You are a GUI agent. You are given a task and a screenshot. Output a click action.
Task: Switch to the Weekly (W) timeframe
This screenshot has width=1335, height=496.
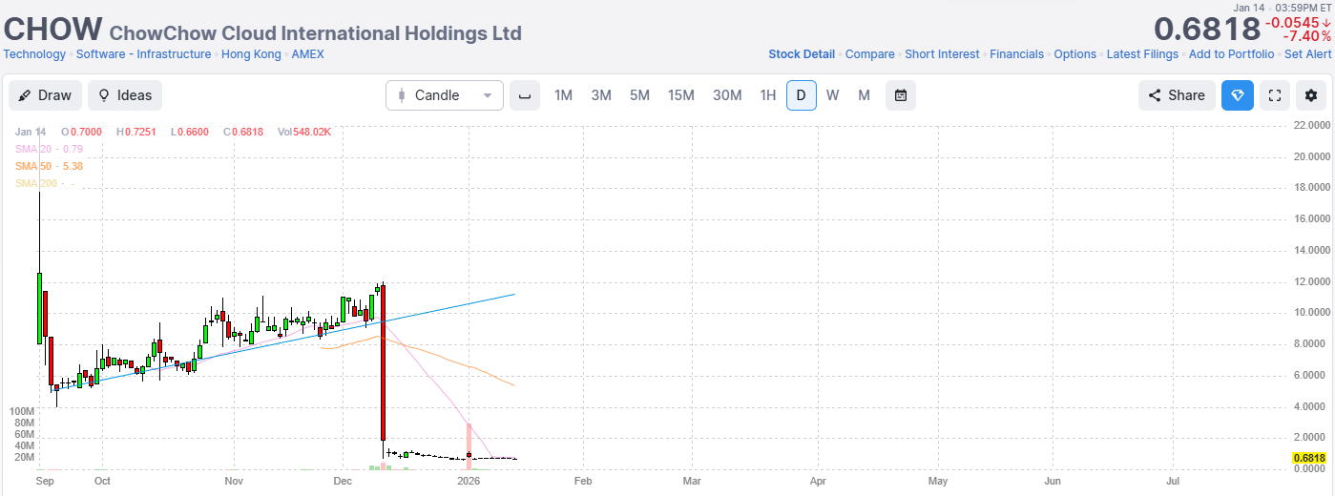click(832, 95)
